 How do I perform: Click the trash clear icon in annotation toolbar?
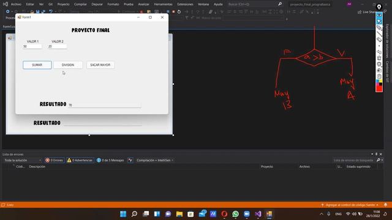point(379,58)
